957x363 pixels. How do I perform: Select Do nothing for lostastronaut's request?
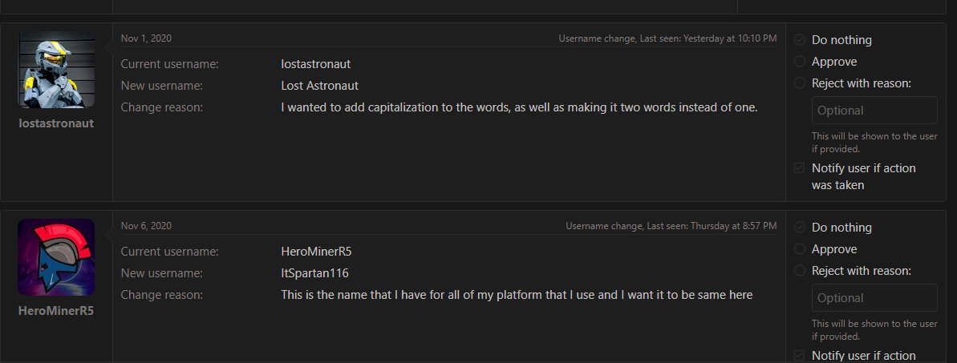coord(800,40)
